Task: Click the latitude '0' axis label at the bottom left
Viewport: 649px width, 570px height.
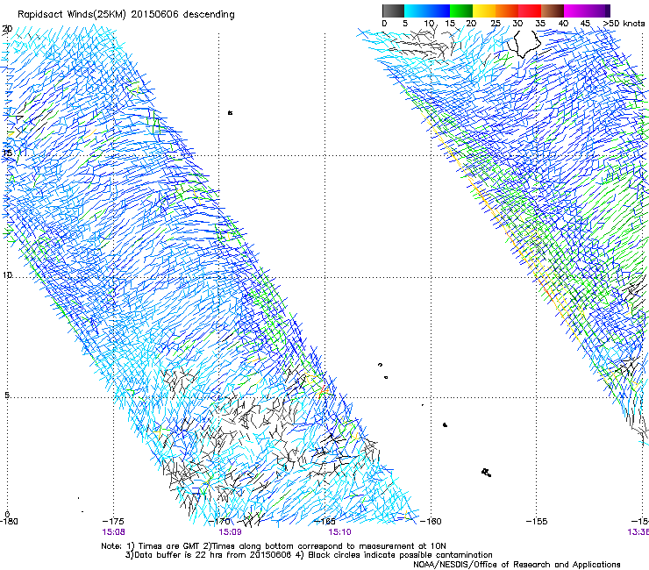Action: coord(7,514)
